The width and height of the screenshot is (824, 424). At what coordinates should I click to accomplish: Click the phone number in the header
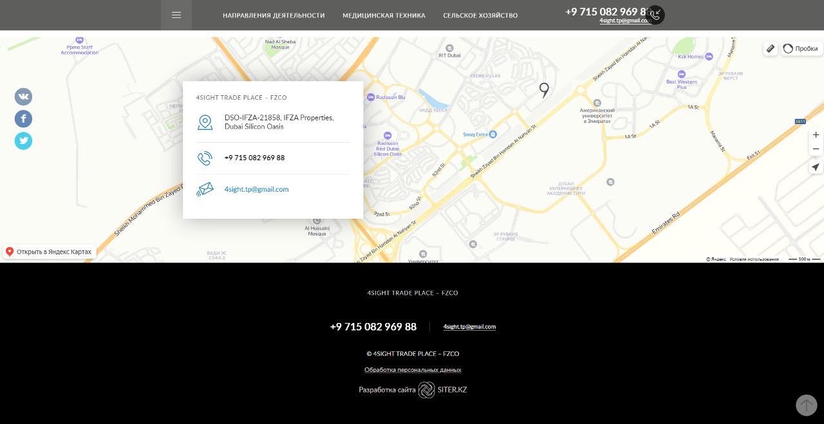[606, 12]
